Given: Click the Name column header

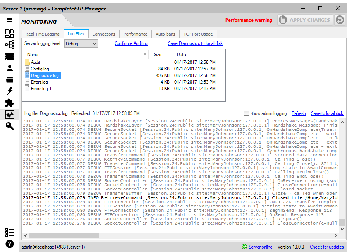Looking at the screenshot, I should pos(85,55).
